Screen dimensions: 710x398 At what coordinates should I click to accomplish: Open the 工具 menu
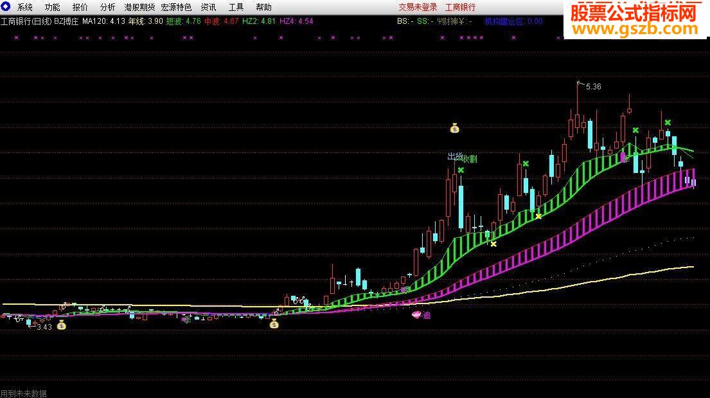point(236,7)
